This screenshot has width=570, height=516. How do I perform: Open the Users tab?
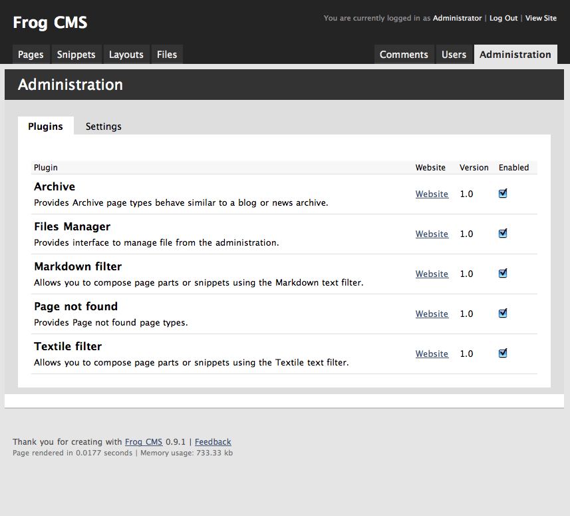[x=454, y=55]
